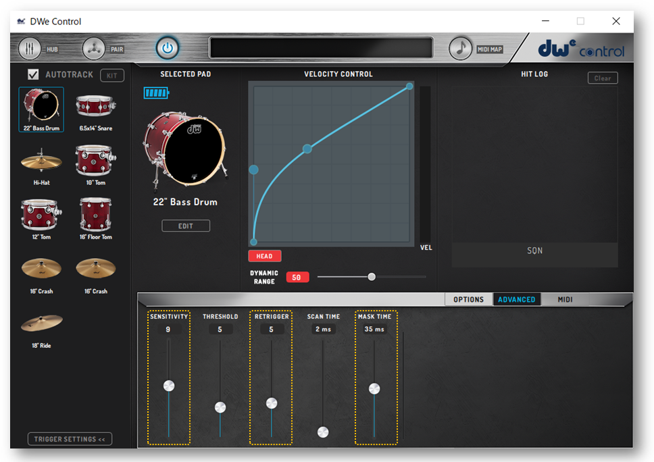Minimize the DWe Control window

(x=545, y=21)
